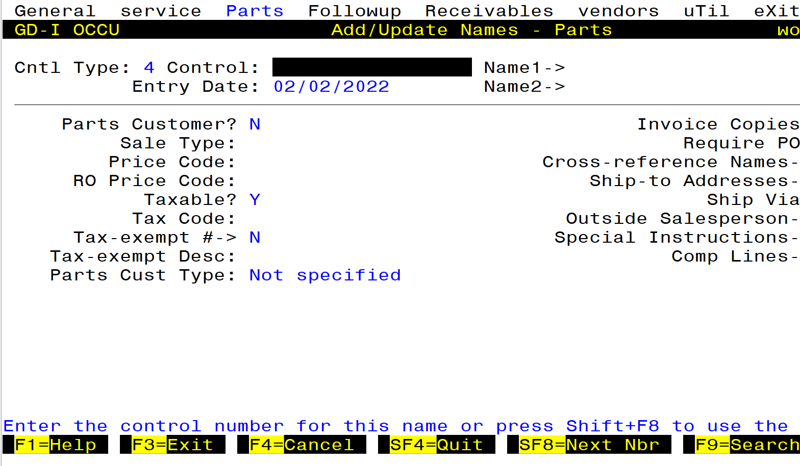This screenshot has width=800, height=466.
Task: Click the 'Tax Code:' label
Action: tap(184, 218)
